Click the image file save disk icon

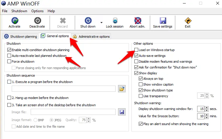[122, 112]
